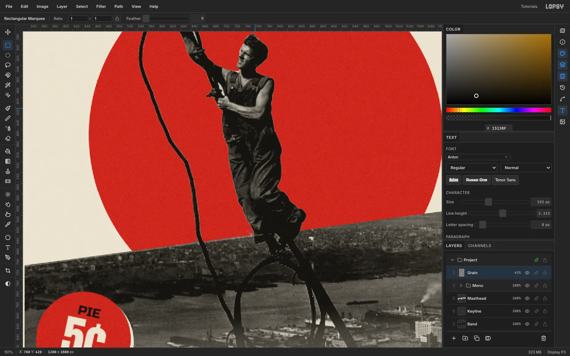Open the Info panel icon
This screenshot has width=570, height=356.
(x=563, y=42)
